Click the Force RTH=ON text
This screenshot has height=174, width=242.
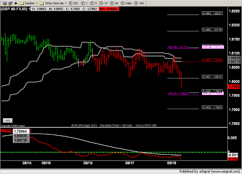pos(146,125)
